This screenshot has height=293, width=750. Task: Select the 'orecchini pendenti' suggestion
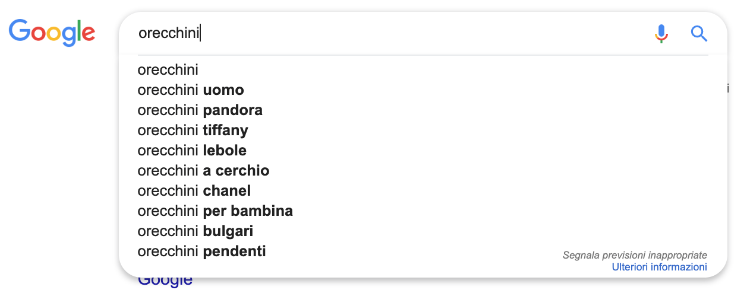pos(201,251)
